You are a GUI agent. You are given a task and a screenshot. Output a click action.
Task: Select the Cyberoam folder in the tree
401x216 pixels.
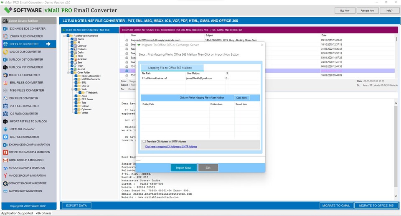(x=86, y=109)
